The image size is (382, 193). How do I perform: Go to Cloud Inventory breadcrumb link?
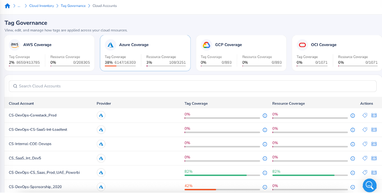coord(41,6)
